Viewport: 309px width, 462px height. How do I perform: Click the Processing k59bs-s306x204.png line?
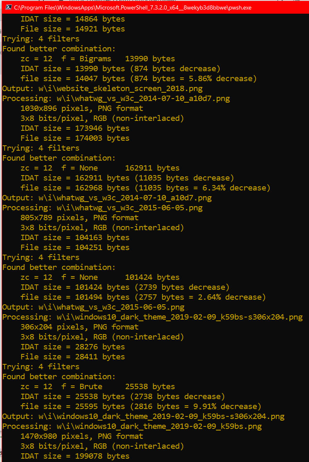click(x=153, y=317)
